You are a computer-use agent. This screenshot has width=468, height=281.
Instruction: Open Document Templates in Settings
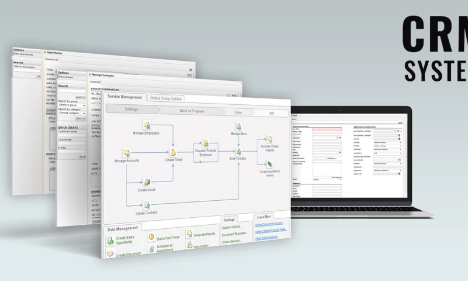click(235, 234)
